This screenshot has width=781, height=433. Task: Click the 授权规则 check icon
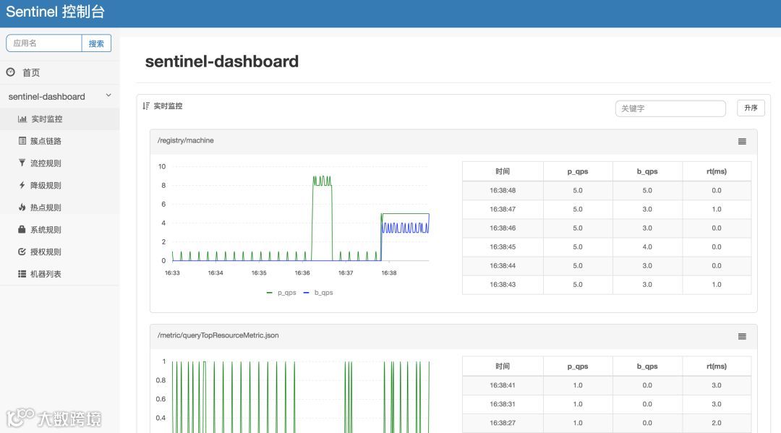(x=22, y=252)
